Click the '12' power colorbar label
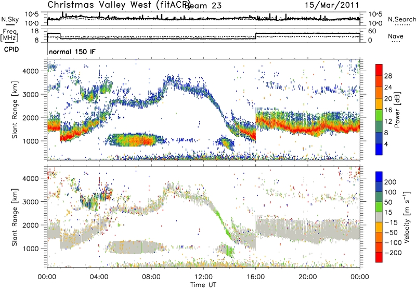The image size is (416, 288). coord(388,122)
